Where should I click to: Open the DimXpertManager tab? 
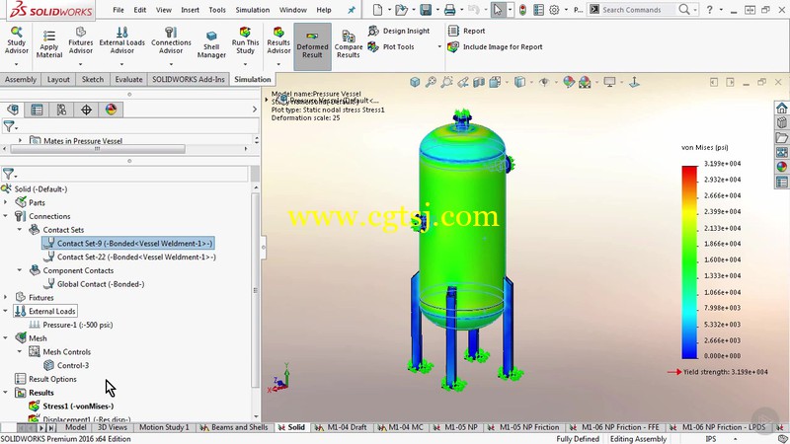point(86,110)
